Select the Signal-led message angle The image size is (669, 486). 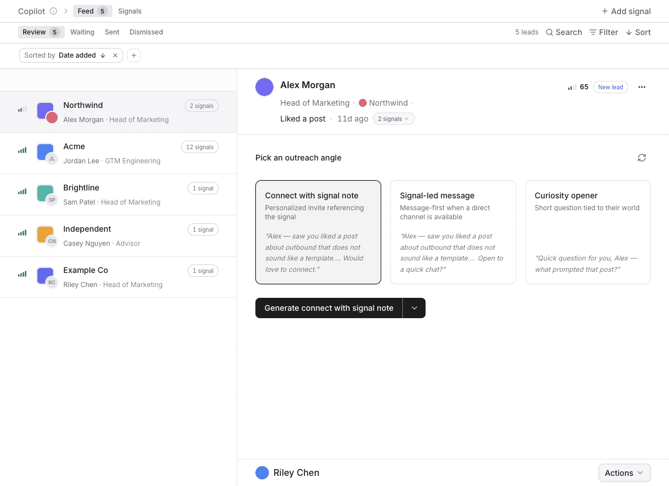tap(453, 232)
